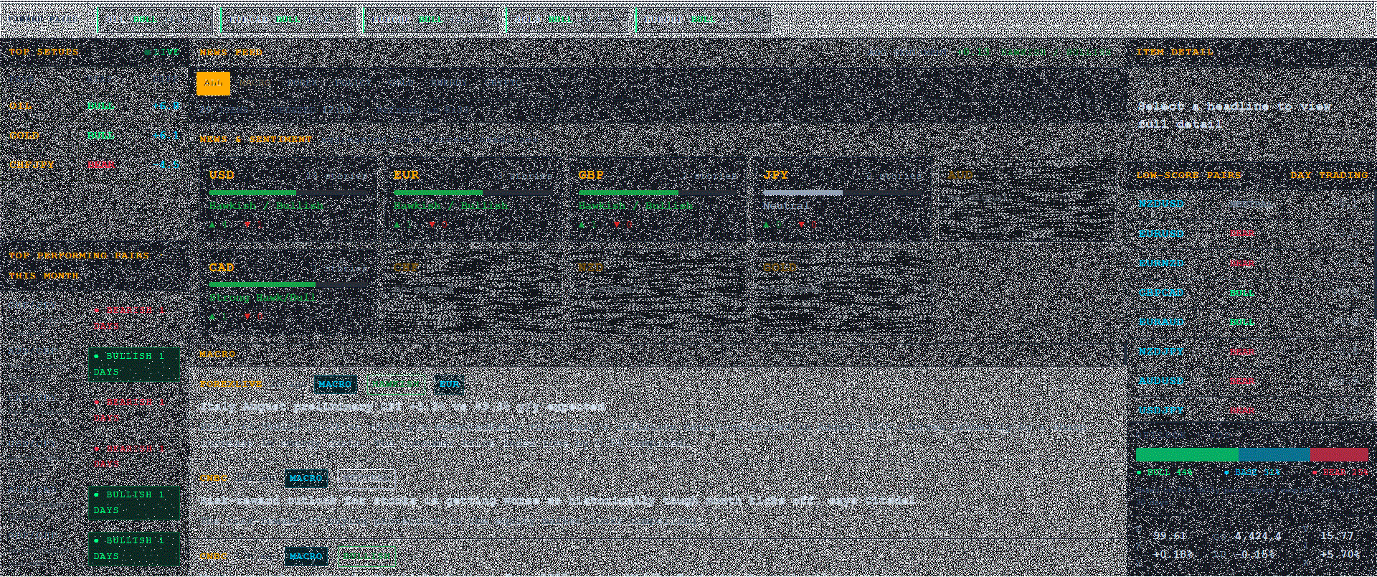Click the MACRO tag on ForexLive headline
The height and width of the screenshot is (577, 1377).
pyautogui.click(x=335, y=385)
